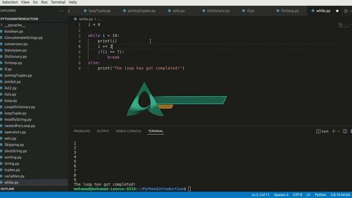Click the editor minimap
The image size is (352, 198).
click(x=344, y=25)
